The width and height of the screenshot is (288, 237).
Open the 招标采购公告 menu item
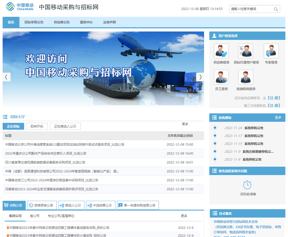point(34,22)
